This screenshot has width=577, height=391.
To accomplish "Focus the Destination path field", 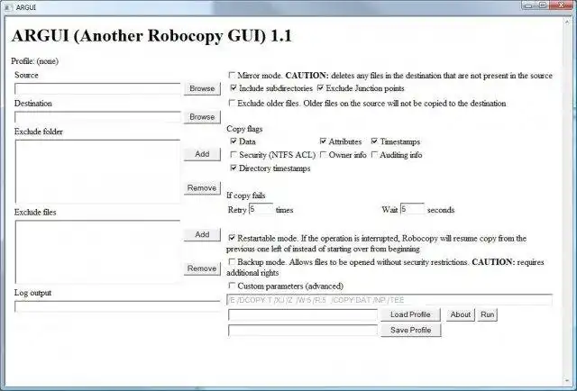I will coord(97,117).
